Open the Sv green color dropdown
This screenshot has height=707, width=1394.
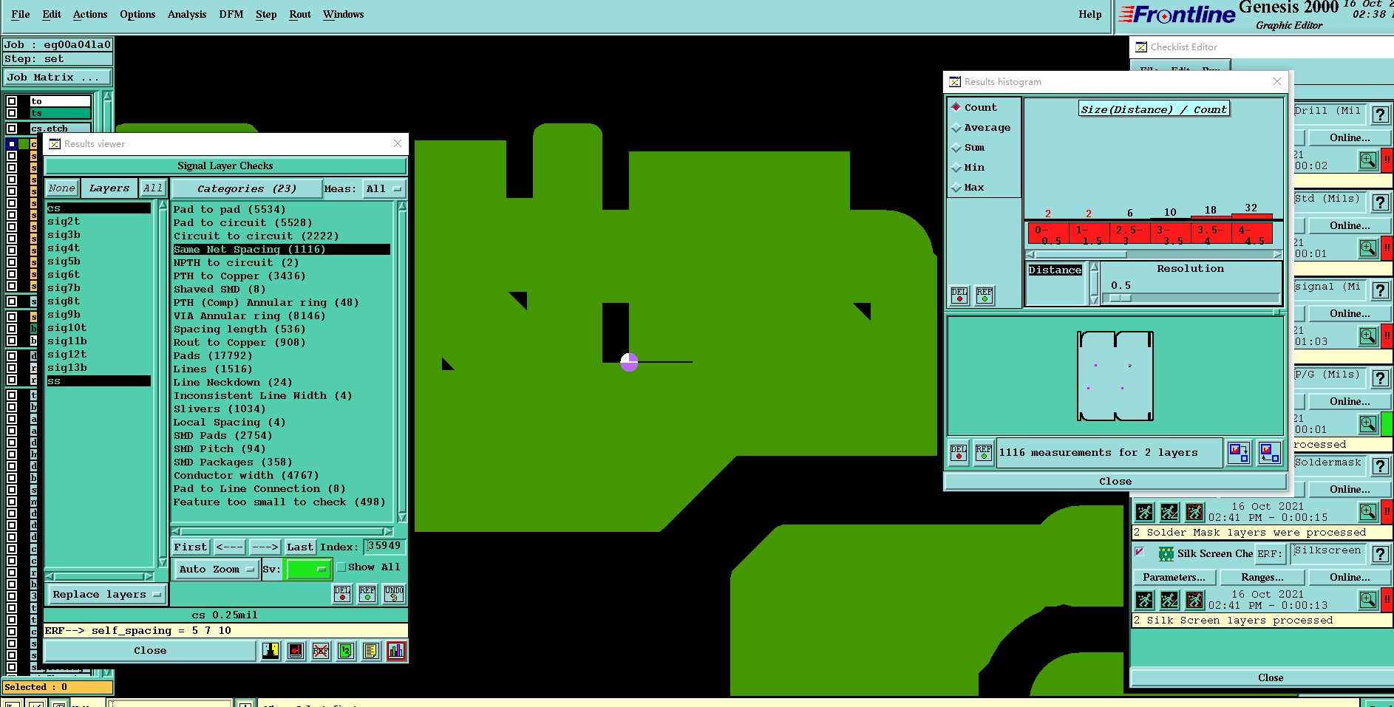pos(308,569)
